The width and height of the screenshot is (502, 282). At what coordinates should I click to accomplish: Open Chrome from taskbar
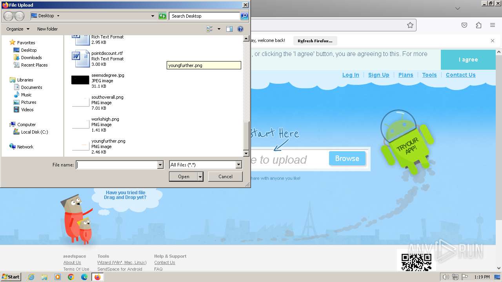[71, 277]
